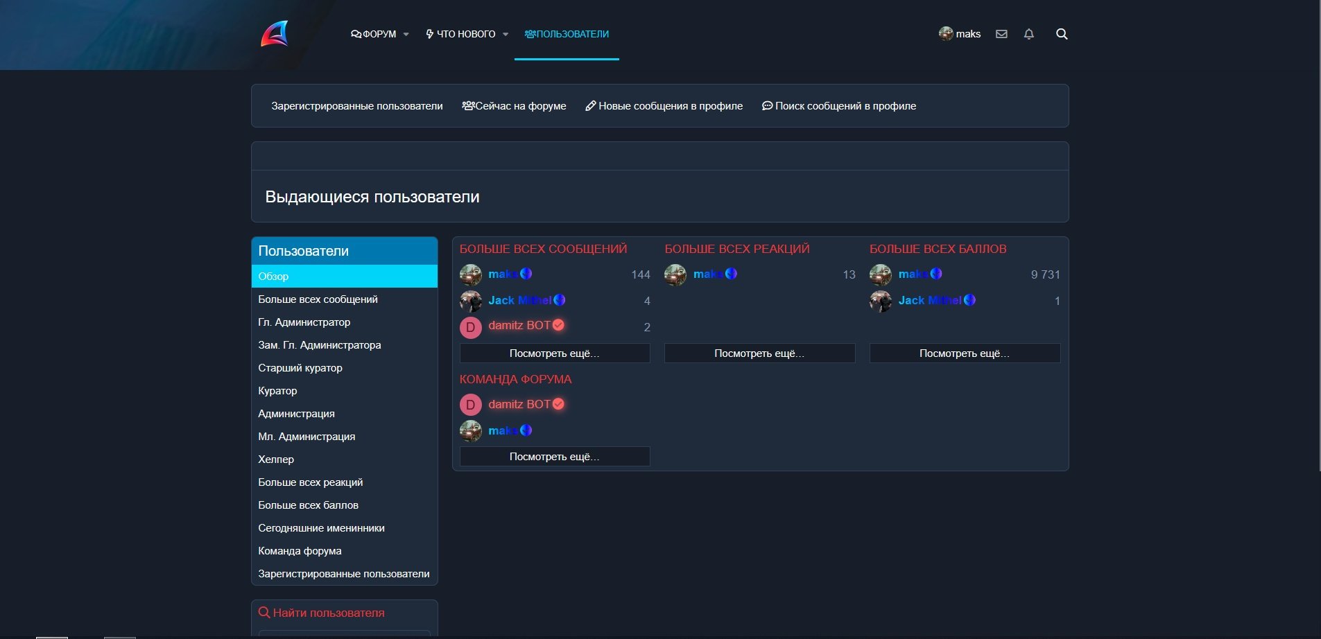The height and width of the screenshot is (639, 1321).
Task: Click the maks avatar in top bar
Action: [946, 34]
